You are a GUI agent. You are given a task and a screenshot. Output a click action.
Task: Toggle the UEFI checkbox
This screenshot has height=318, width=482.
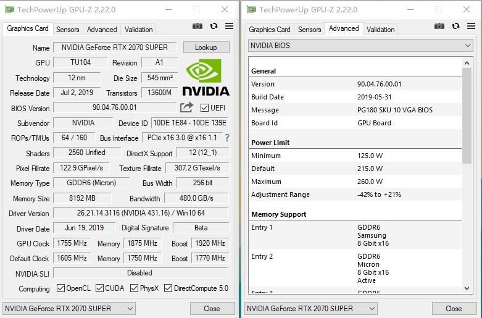(204, 107)
